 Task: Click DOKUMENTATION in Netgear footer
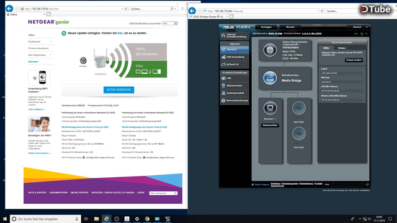[58, 193]
